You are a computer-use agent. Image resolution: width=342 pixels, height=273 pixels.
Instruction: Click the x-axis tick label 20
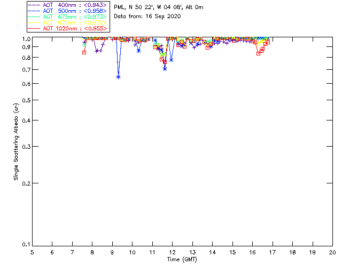tap(332, 252)
